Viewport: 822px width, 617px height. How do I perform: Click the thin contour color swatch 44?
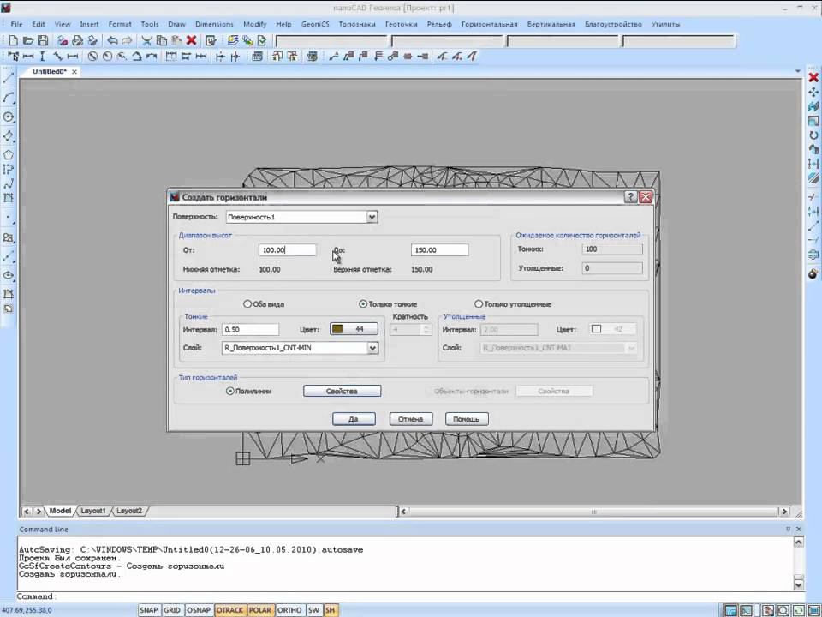(354, 329)
